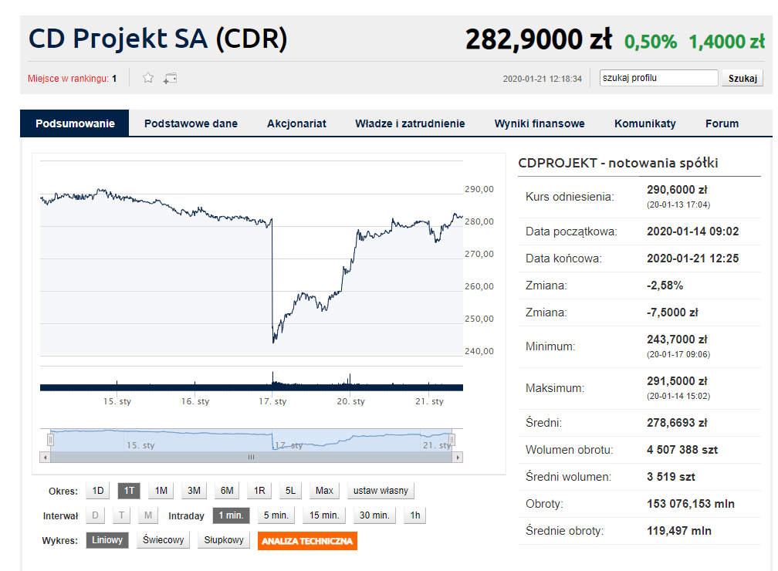Open the Forum tab
The width and height of the screenshot is (778, 571).
[x=722, y=123]
